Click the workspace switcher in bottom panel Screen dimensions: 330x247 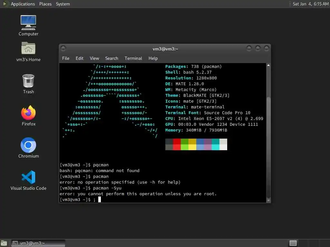293,243
